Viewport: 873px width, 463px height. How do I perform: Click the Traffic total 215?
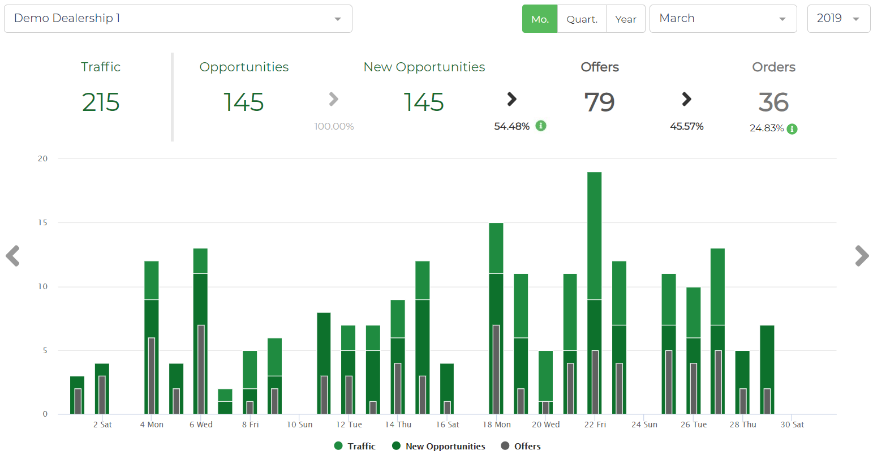click(101, 102)
